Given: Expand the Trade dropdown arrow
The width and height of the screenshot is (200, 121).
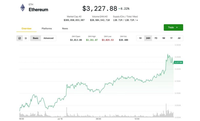Looking at the screenshot, I should [177, 27].
